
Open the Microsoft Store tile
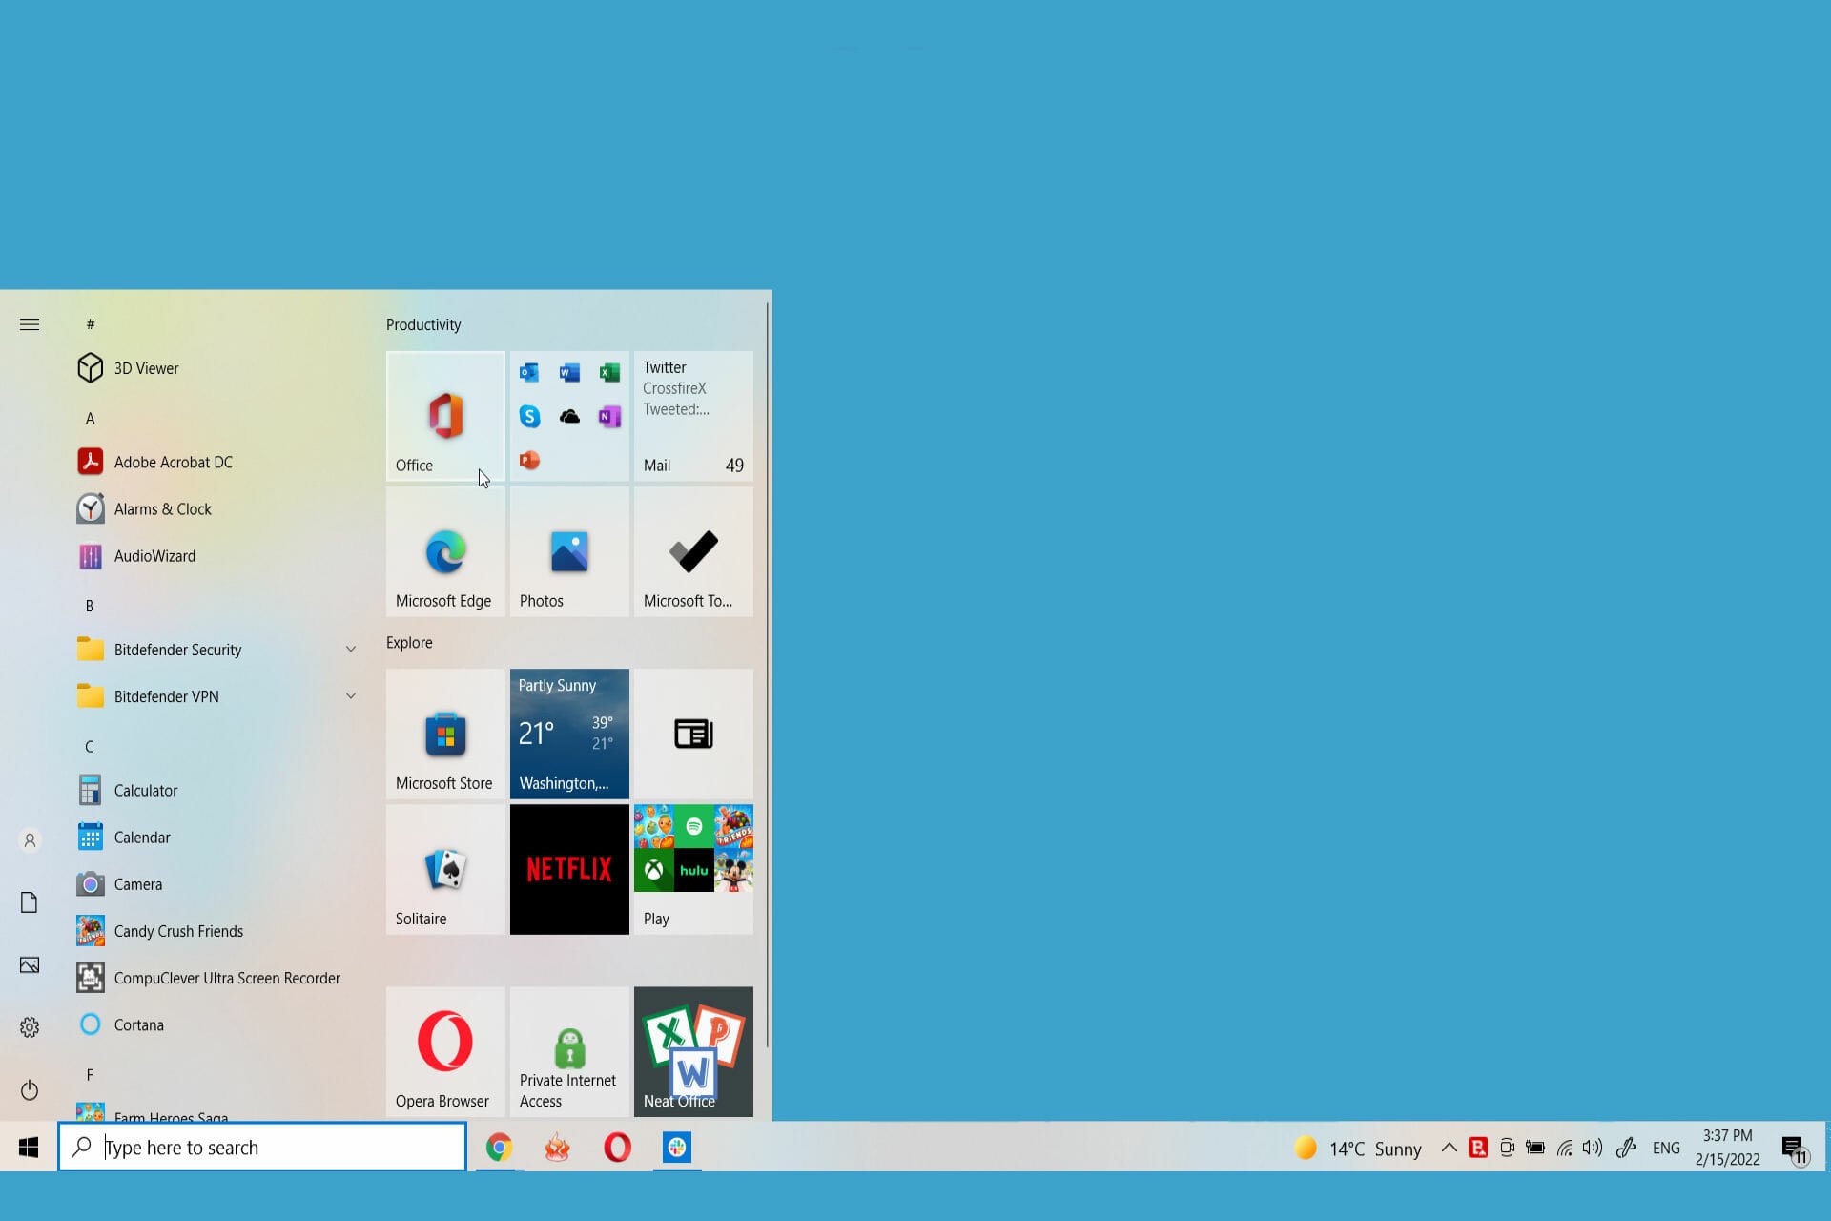point(445,734)
